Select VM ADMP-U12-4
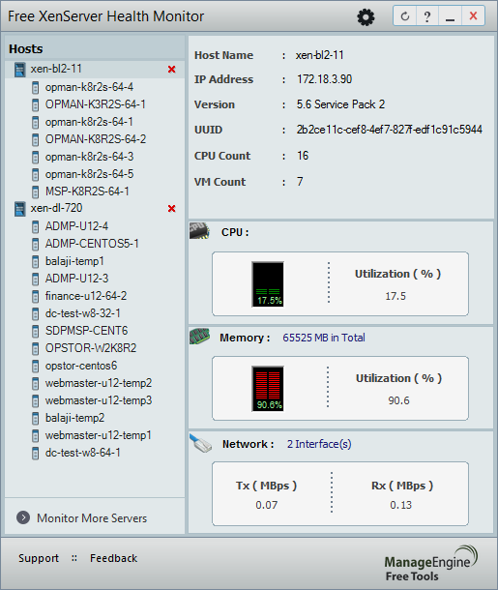Viewport: 498px width, 590px height. click(76, 226)
